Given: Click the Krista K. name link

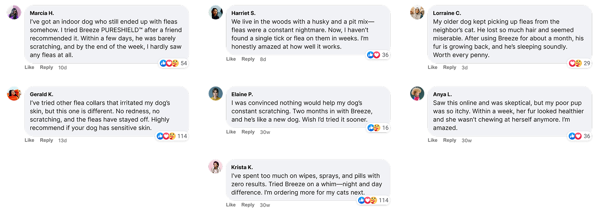Looking at the screenshot, I should tap(242, 167).
